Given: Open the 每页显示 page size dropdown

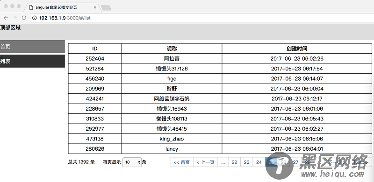Looking at the screenshot, I should coord(132,162).
